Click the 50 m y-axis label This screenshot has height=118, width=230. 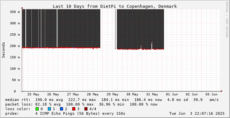coord(16,80)
